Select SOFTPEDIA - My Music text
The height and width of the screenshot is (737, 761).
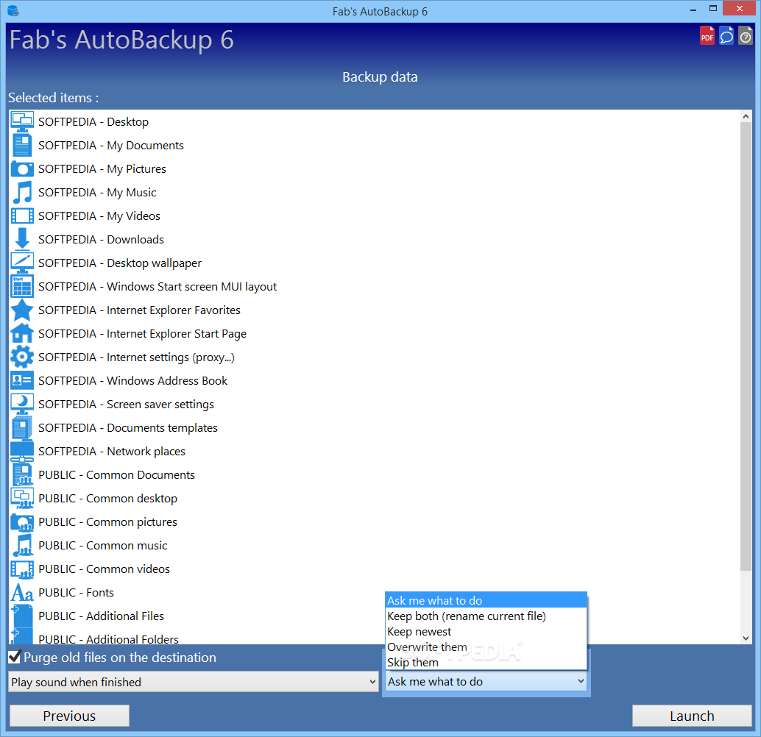click(x=97, y=193)
